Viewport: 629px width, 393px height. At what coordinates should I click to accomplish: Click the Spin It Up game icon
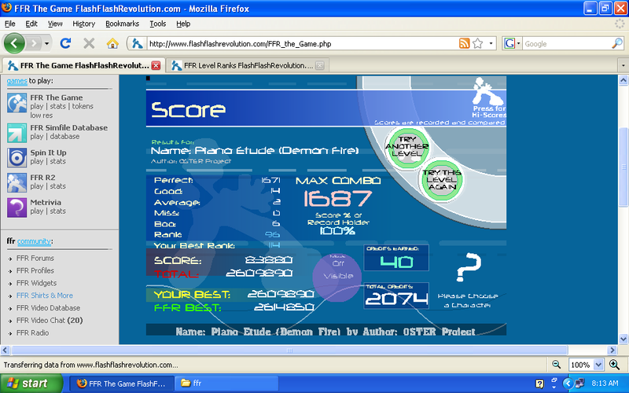(17, 156)
